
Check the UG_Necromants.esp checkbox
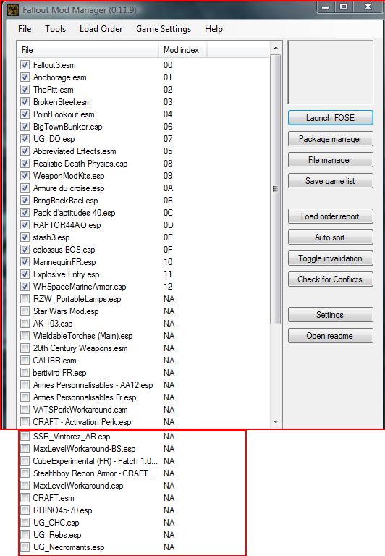tap(25, 547)
